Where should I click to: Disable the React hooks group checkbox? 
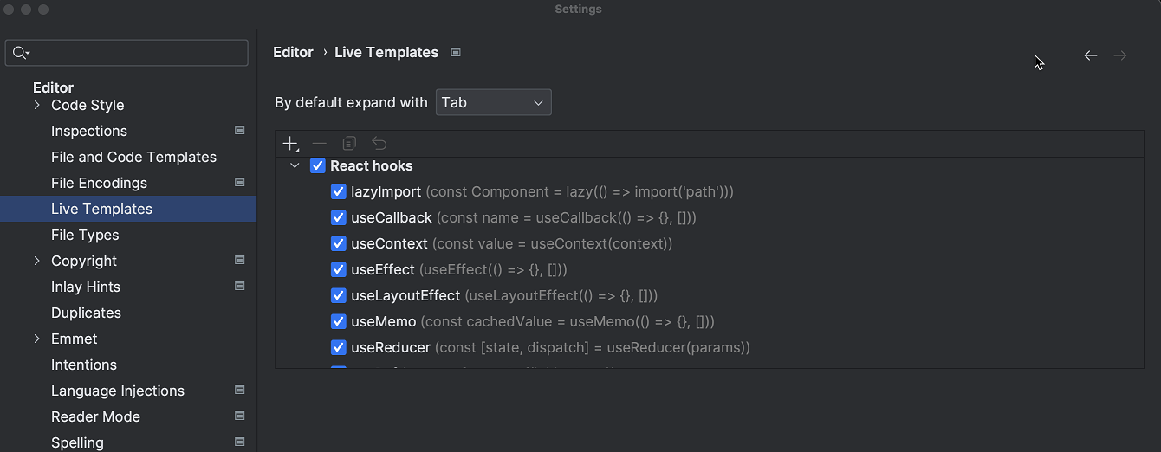pyautogui.click(x=318, y=166)
